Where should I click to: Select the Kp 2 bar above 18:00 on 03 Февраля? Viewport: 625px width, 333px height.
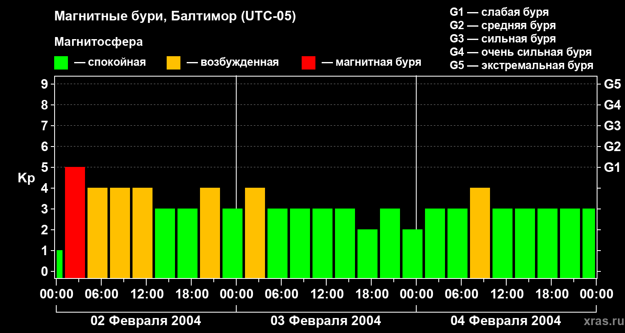click(367, 254)
